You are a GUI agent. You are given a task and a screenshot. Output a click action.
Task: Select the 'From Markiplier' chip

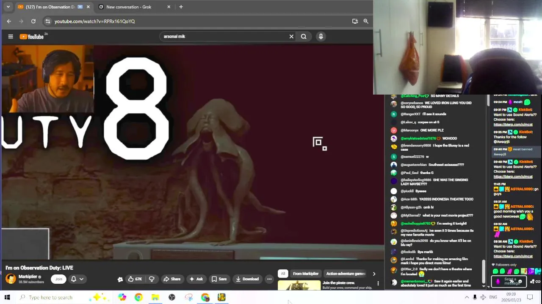click(x=306, y=274)
